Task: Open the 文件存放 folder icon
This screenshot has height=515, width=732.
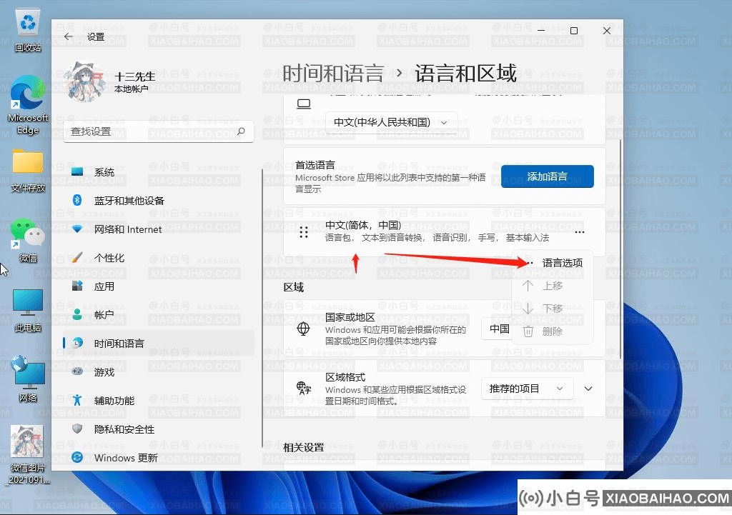Action: click(x=28, y=171)
